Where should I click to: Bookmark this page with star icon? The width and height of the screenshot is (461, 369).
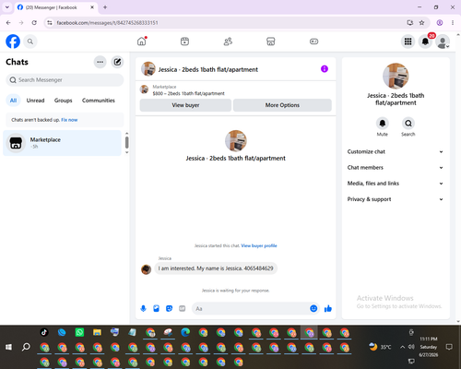[x=421, y=23]
